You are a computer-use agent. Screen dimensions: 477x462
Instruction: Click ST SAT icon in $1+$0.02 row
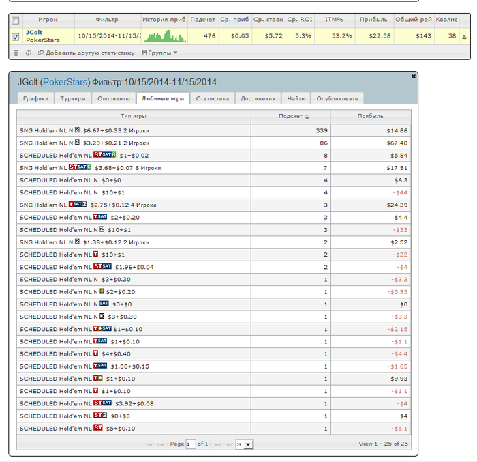tap(105, 155)
